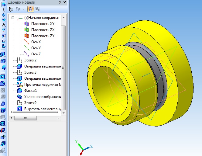The image size is (202, 156).
Task: Click the vertical scrollbar thumb in tree
Action: point(63,68)
